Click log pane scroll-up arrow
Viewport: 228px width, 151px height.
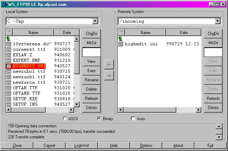(219, 126)
